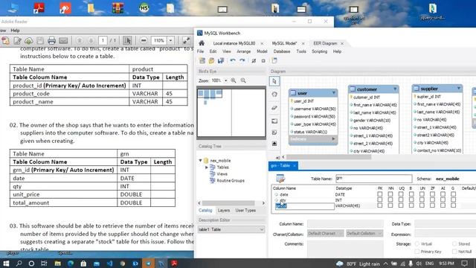Click the Table Name input field

[x=373, y=179]
